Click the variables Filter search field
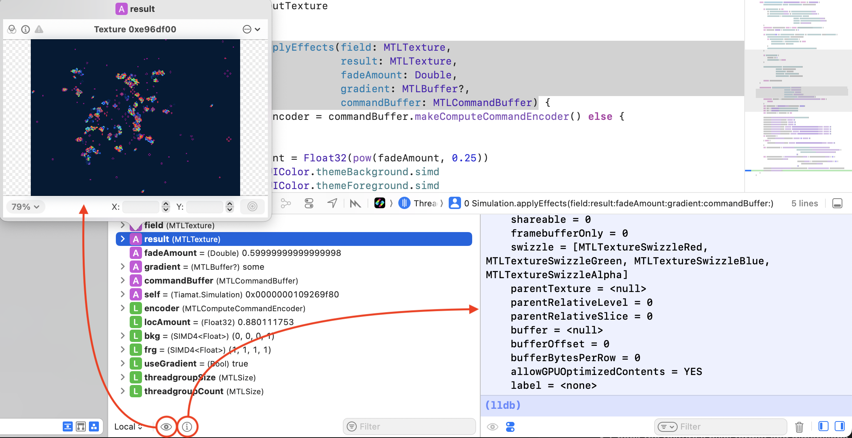 409,426
